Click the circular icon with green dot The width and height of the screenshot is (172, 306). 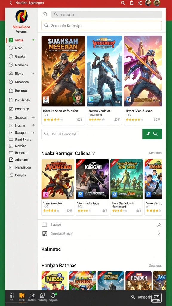tap(53, 296)
